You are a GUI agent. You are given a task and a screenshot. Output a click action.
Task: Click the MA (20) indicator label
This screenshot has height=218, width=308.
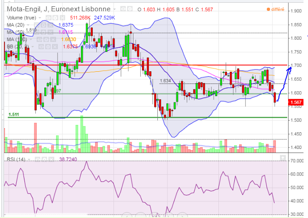[x=15, y=25]
